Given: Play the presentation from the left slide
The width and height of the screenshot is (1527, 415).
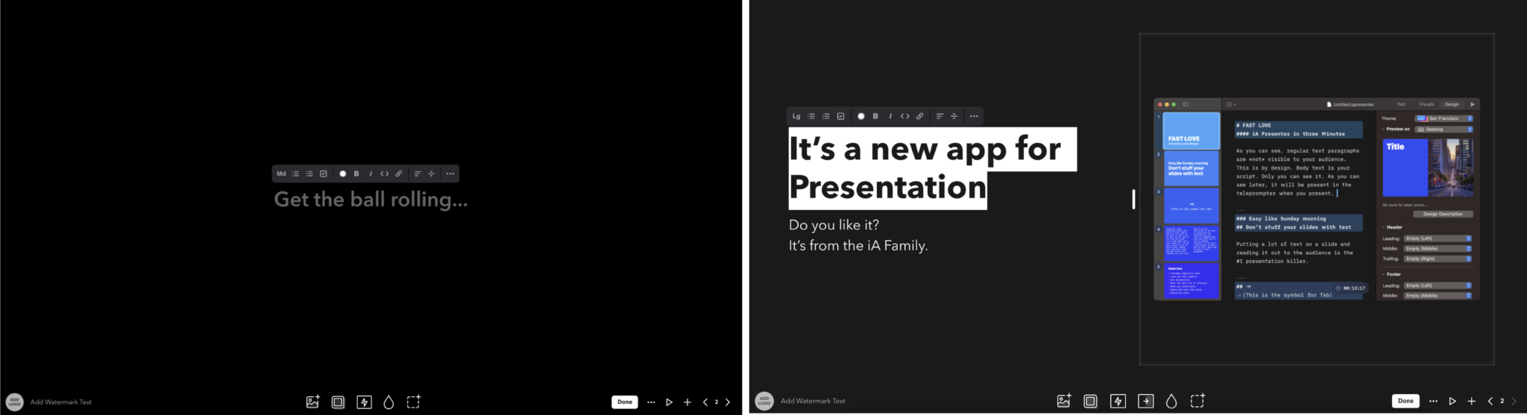Looking at the screenshot, I should [x=670, y=402].
